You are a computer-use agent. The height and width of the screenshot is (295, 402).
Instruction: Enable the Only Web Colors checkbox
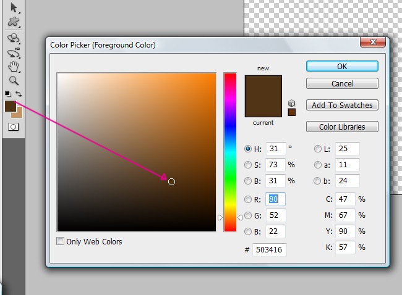tap(61, 241)
